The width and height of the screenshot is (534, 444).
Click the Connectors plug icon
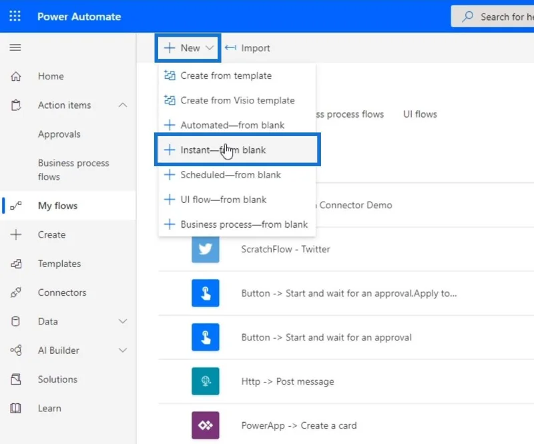tap(15, 292)
